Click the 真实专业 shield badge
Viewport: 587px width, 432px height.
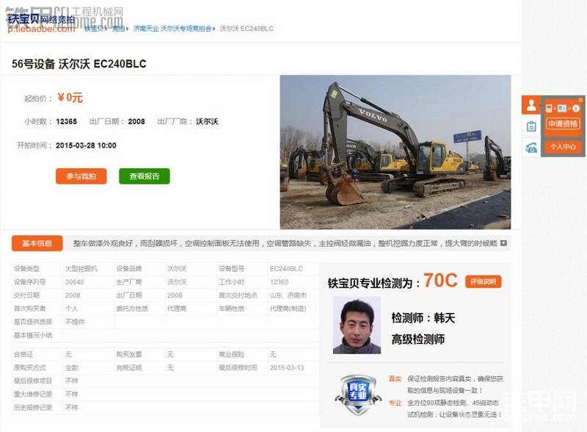coord(358,395)
